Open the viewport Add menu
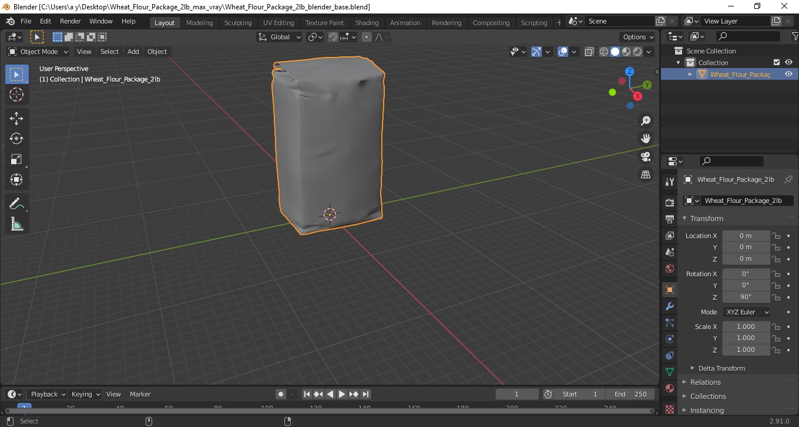 click(x=133, y=52)
